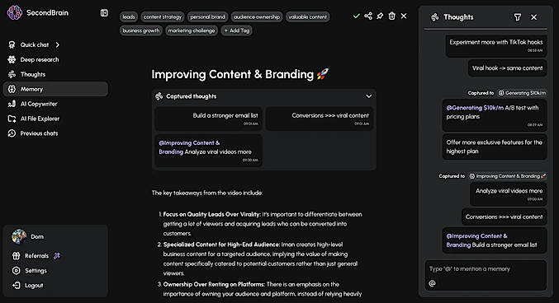This screenshot has height=303, width=559.
Task: Click the Referrals gift icon
Action: pyautogui.click(x=16, y=256)
